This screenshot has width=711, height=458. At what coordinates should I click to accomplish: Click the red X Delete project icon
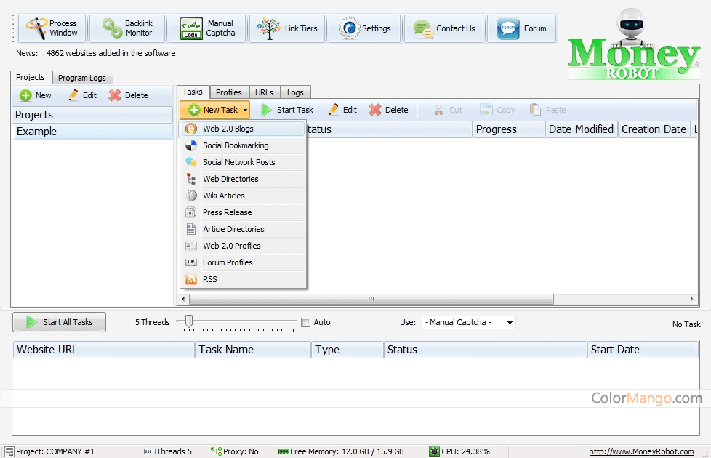point(115,95)
